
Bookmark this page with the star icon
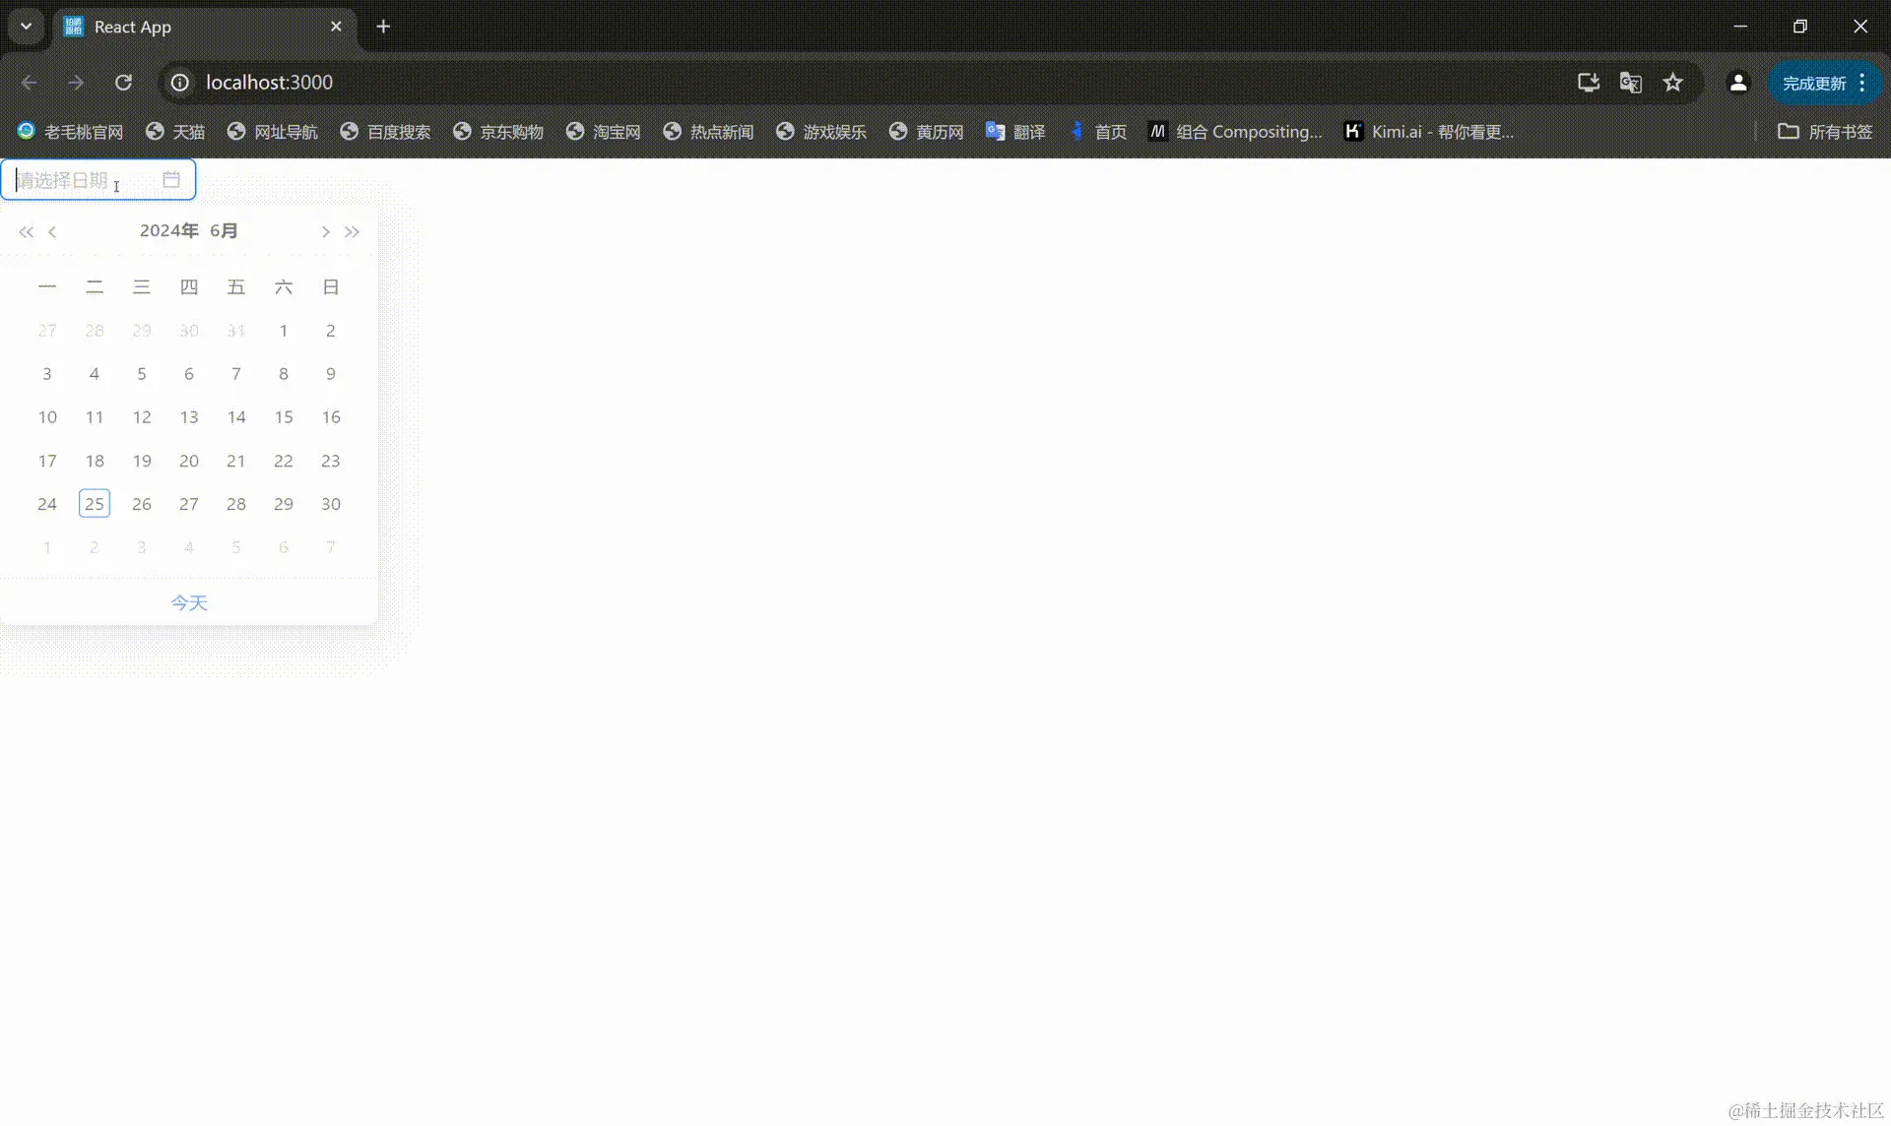coord(1673,83)
